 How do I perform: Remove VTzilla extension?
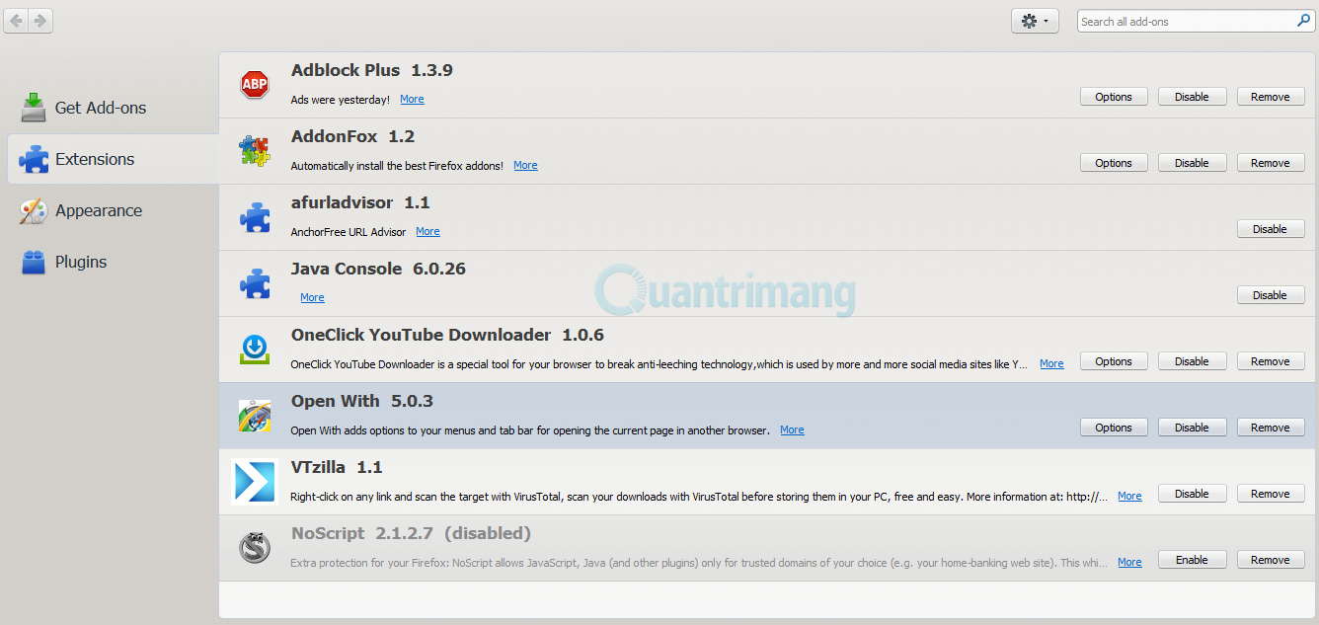pos(1271,494)
